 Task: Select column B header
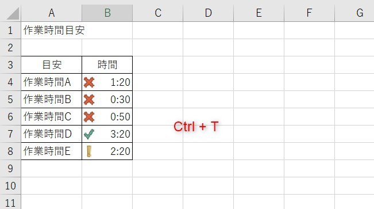(x=107, y=13)
